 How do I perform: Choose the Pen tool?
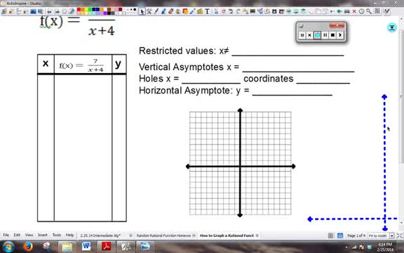pyautogui.click(x=156, y=11)
